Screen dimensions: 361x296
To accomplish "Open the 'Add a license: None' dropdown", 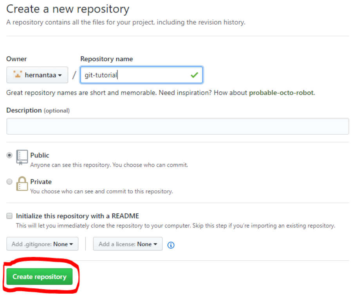I will 127,244.
